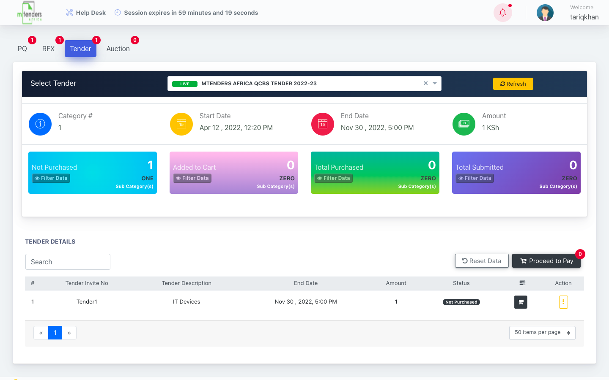Click the Tender Invite No column header
Viewport: 609px width, 380px height.
click(87, 283)
